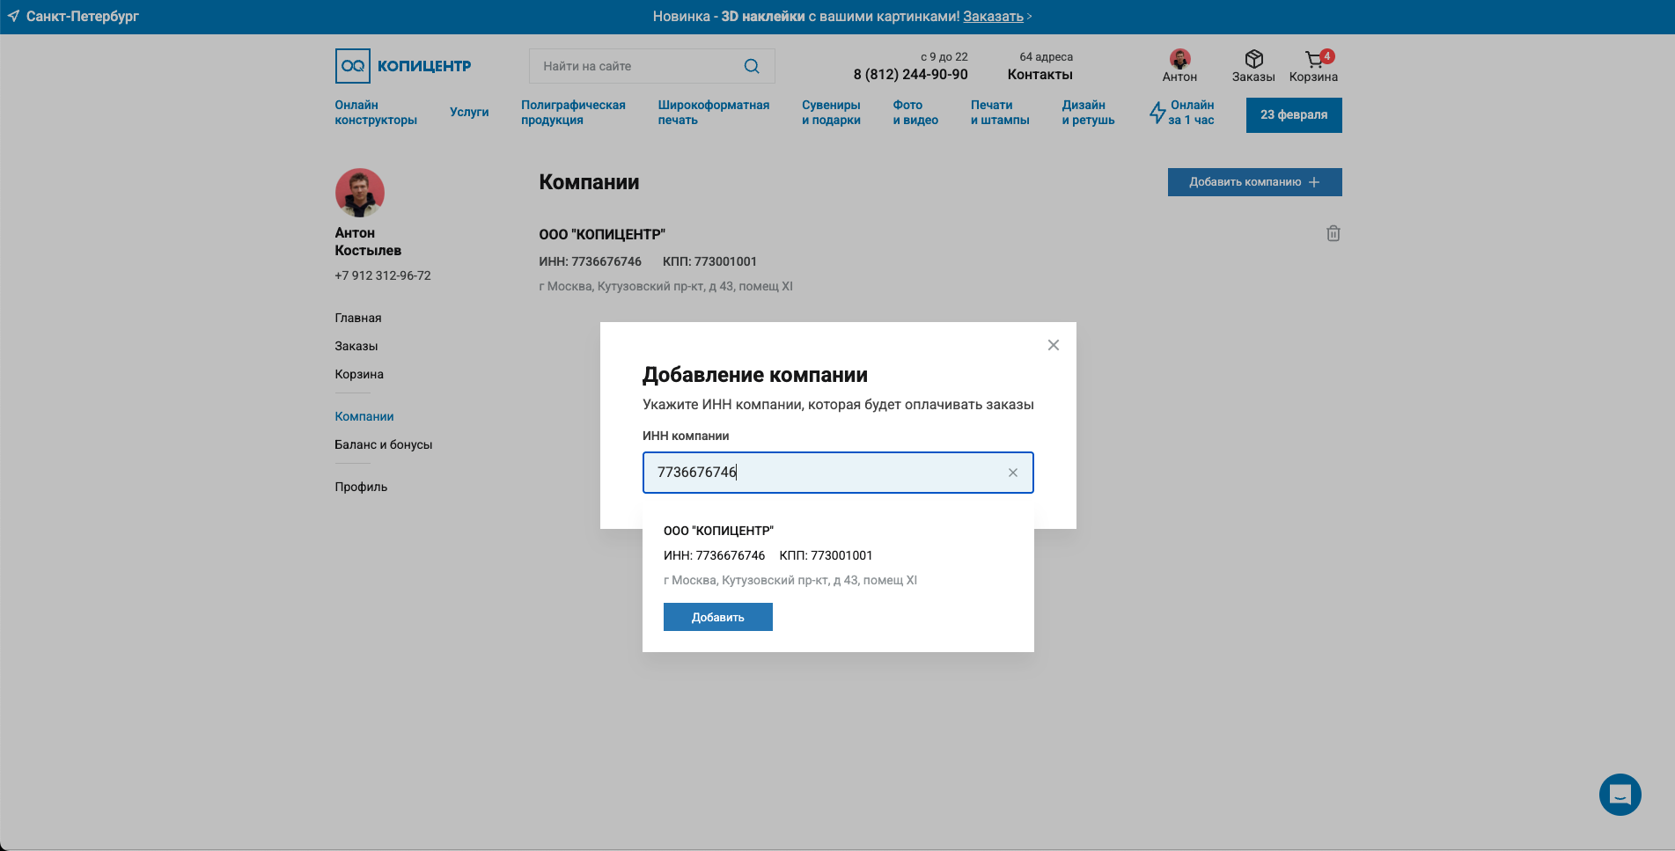1675x851 pixels.
Task: Open Сувениры и подарки menu
Action: [830, 113]
